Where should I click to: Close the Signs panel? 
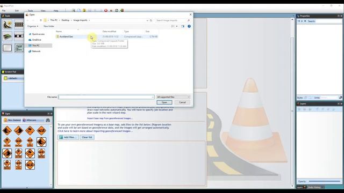[x=52, y=114]
